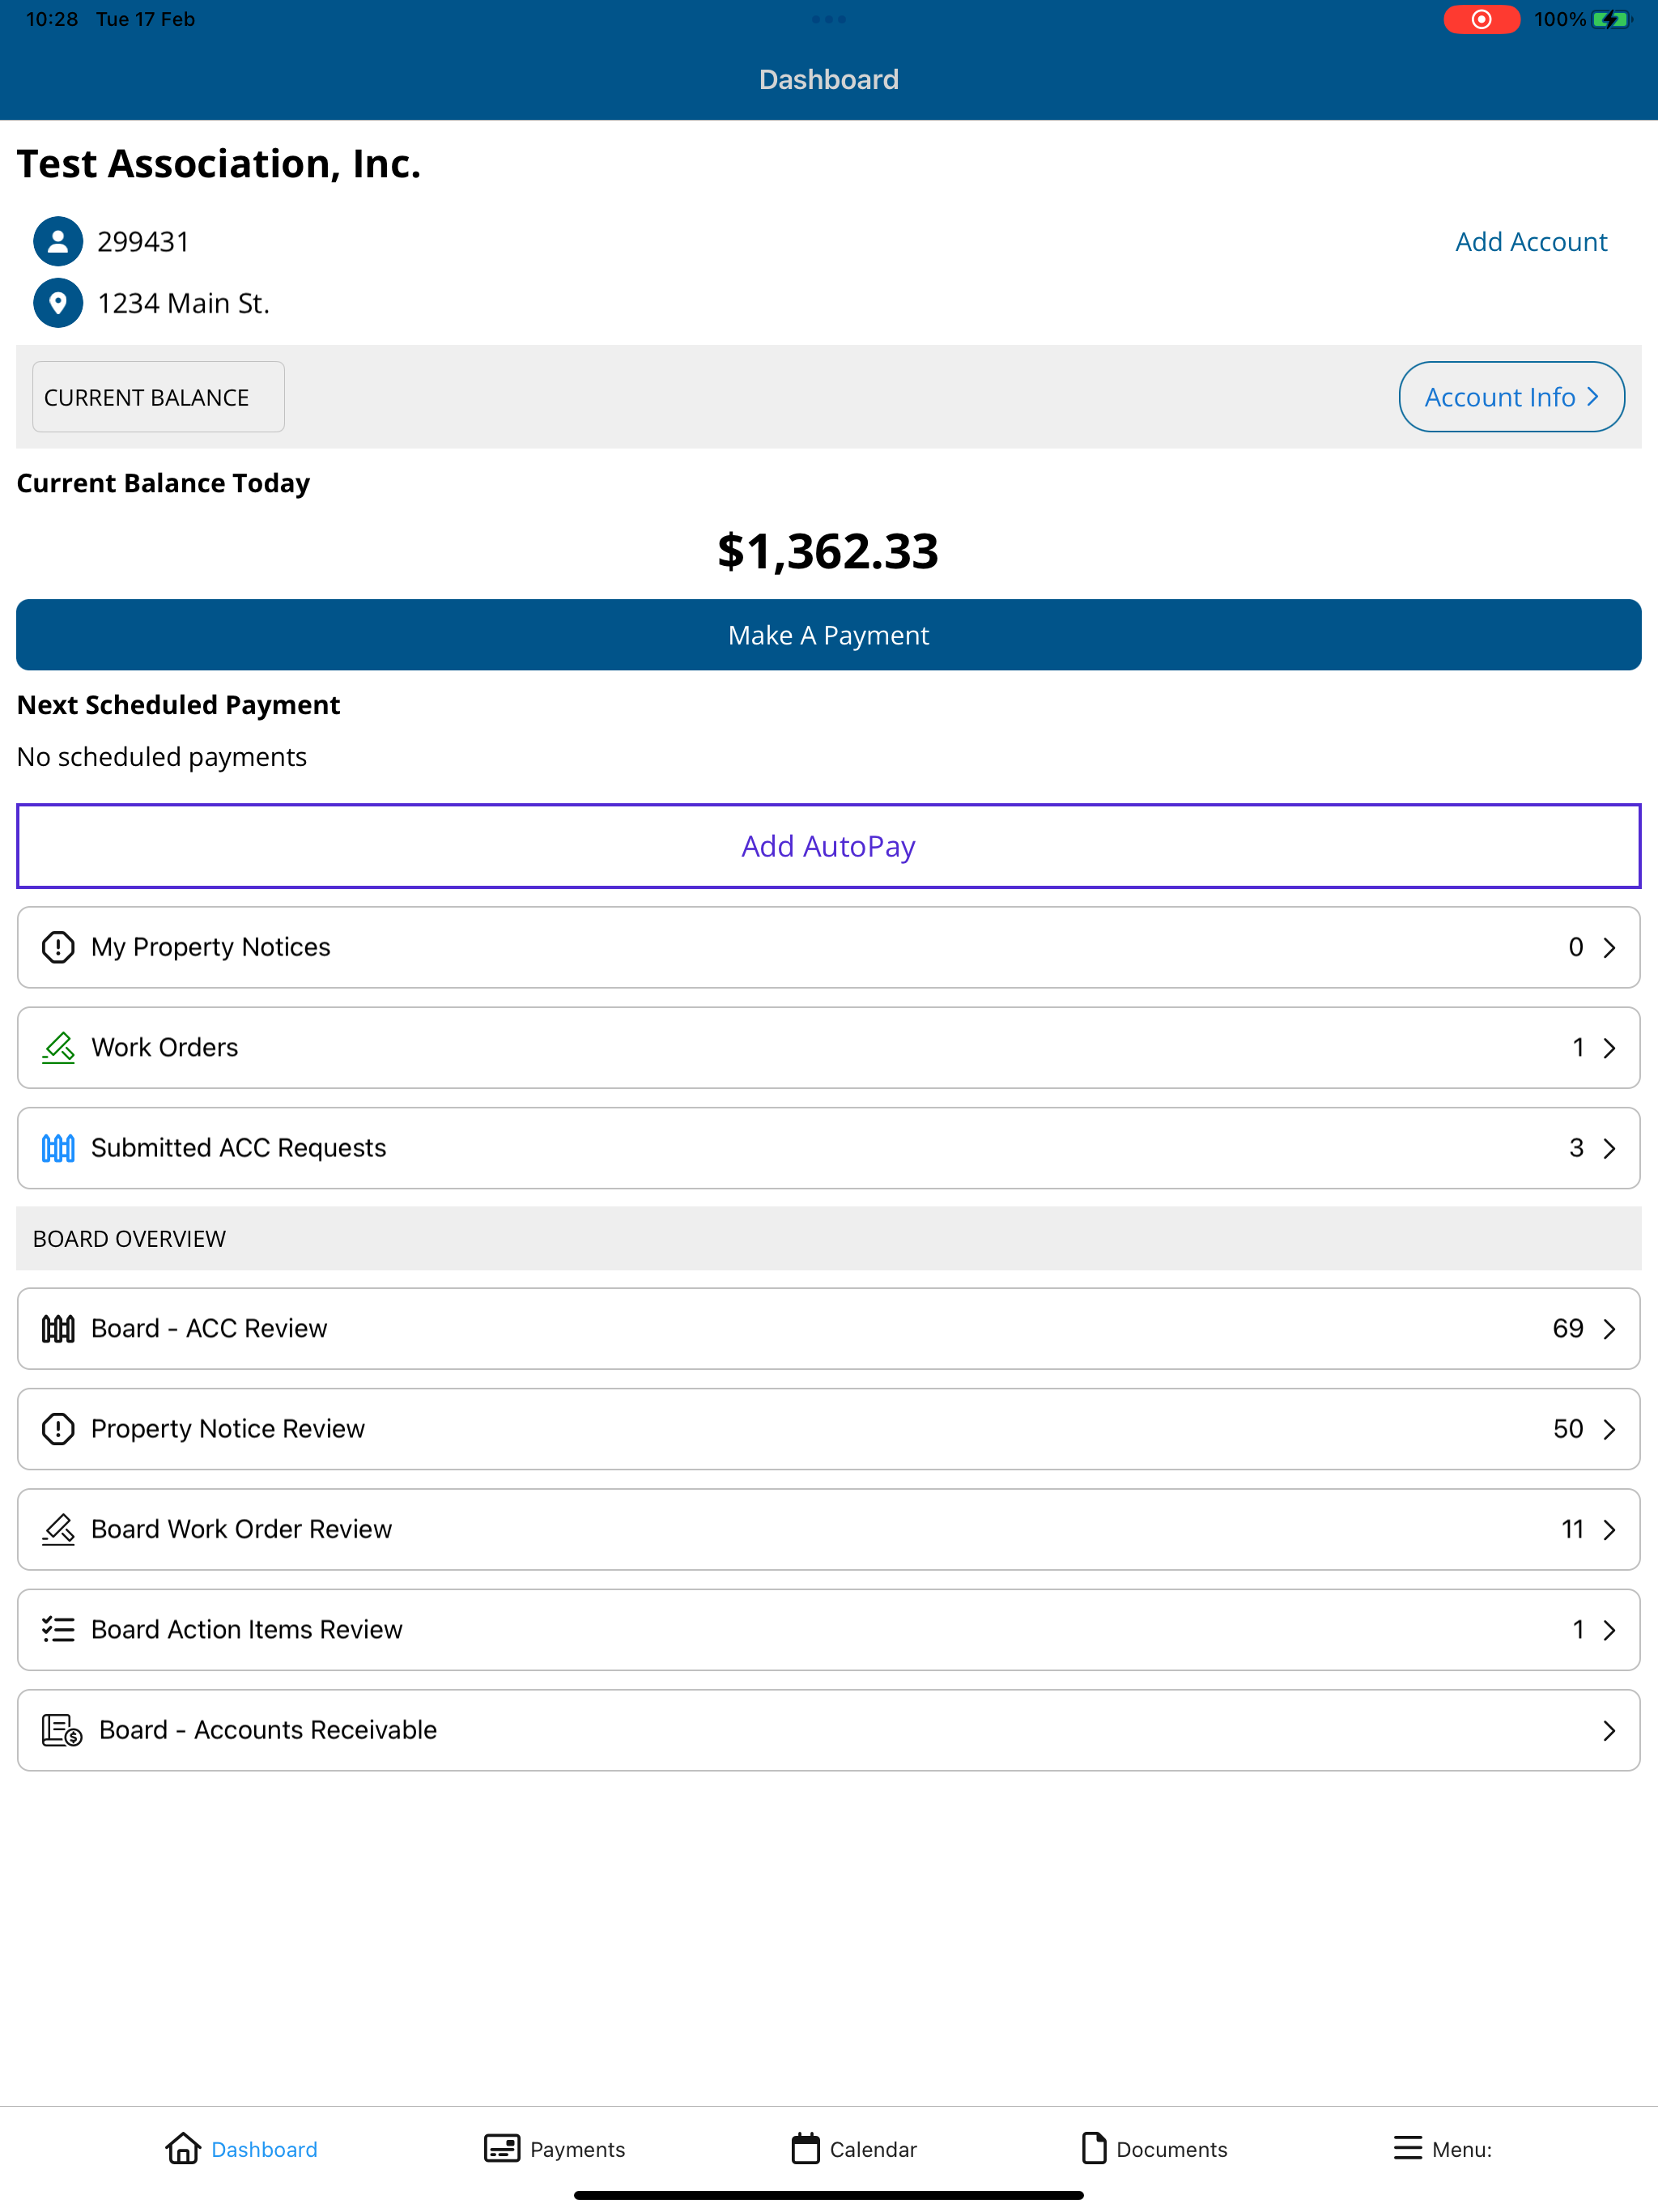The image size is (1658, 2212).
Task: Open My Property Notices chevron
Action: [1609, 947]
